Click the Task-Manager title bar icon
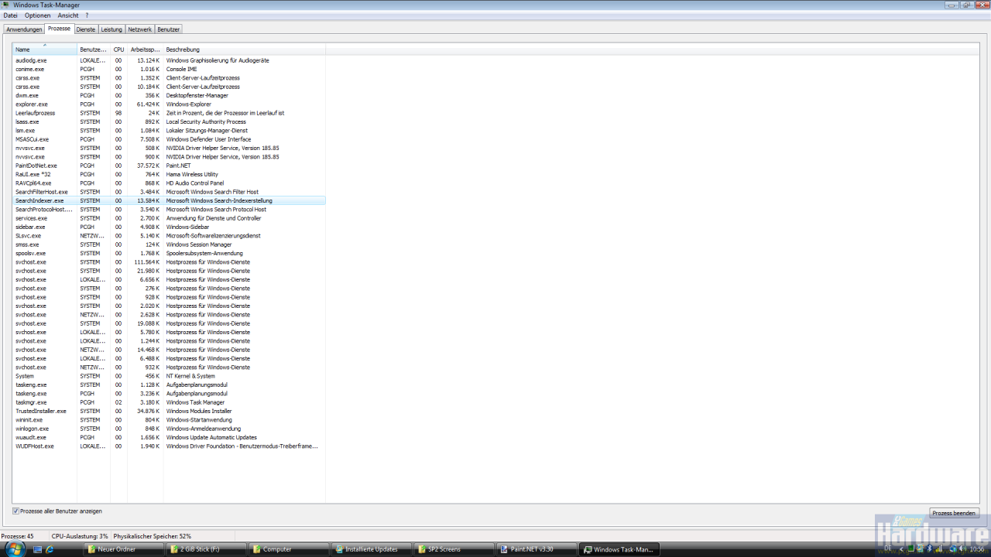The width and height of the screenshot is (991, 557). [6, 5]
